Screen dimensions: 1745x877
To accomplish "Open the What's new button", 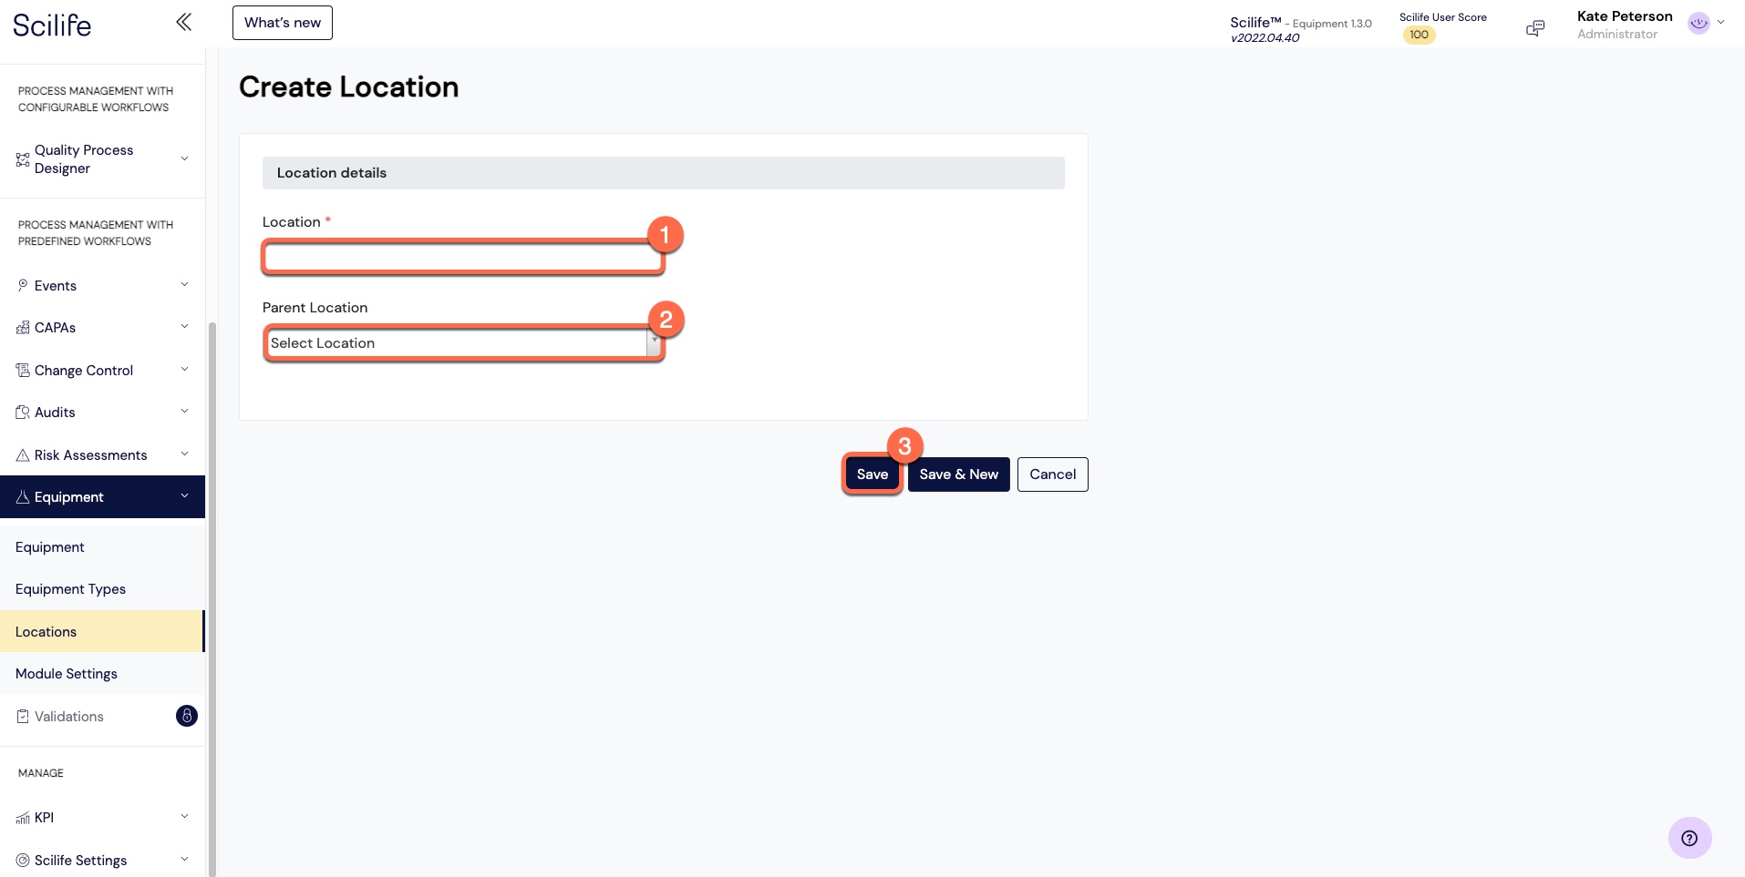I will point(283,23).
